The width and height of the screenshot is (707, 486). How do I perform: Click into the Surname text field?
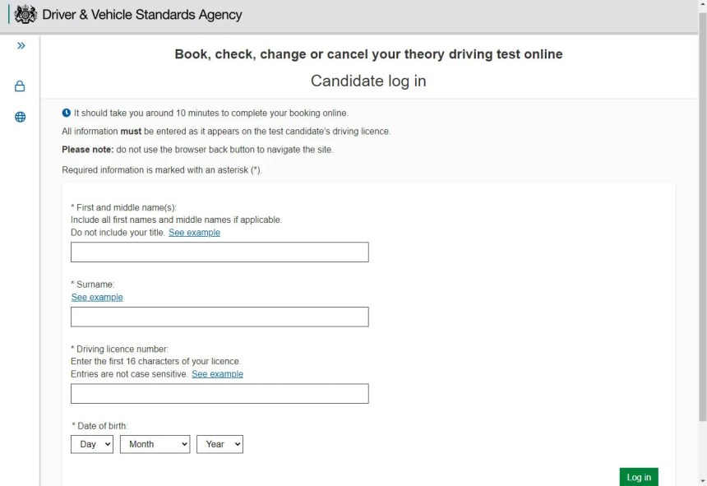[x=219, y=317]
